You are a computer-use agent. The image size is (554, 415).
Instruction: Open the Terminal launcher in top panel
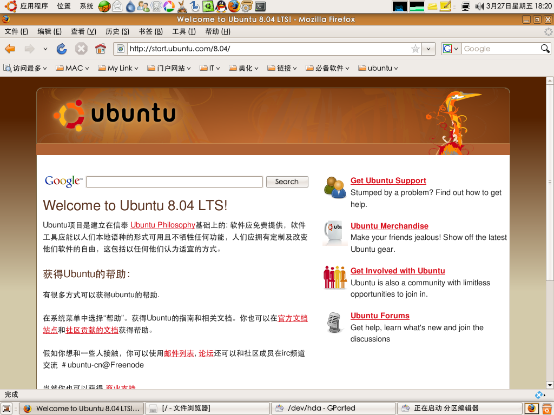260,6
